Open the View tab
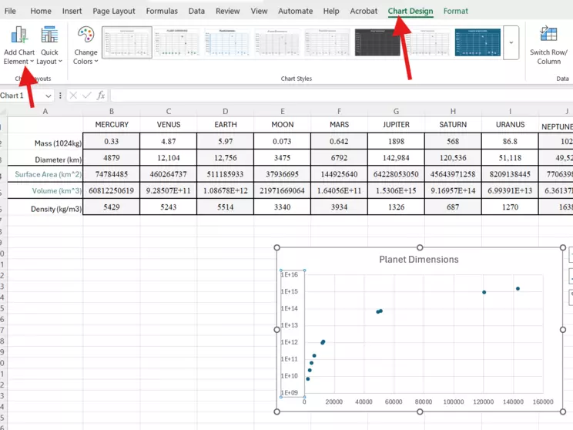The image size is (573, 430). point(259,11)
